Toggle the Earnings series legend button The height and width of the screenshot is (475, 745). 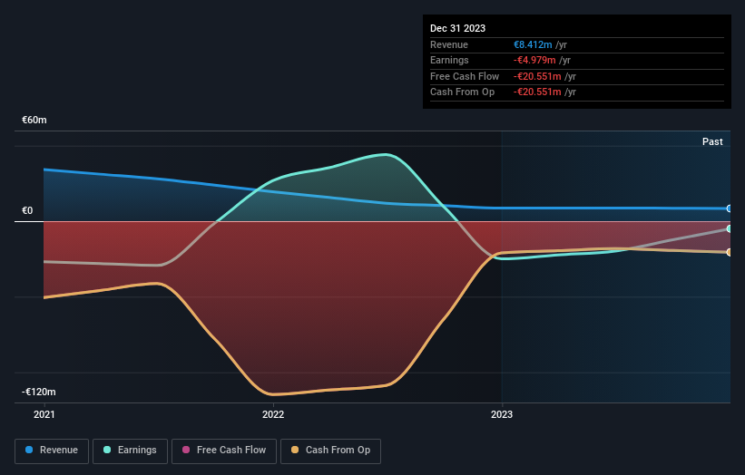[x=130, y=451]
